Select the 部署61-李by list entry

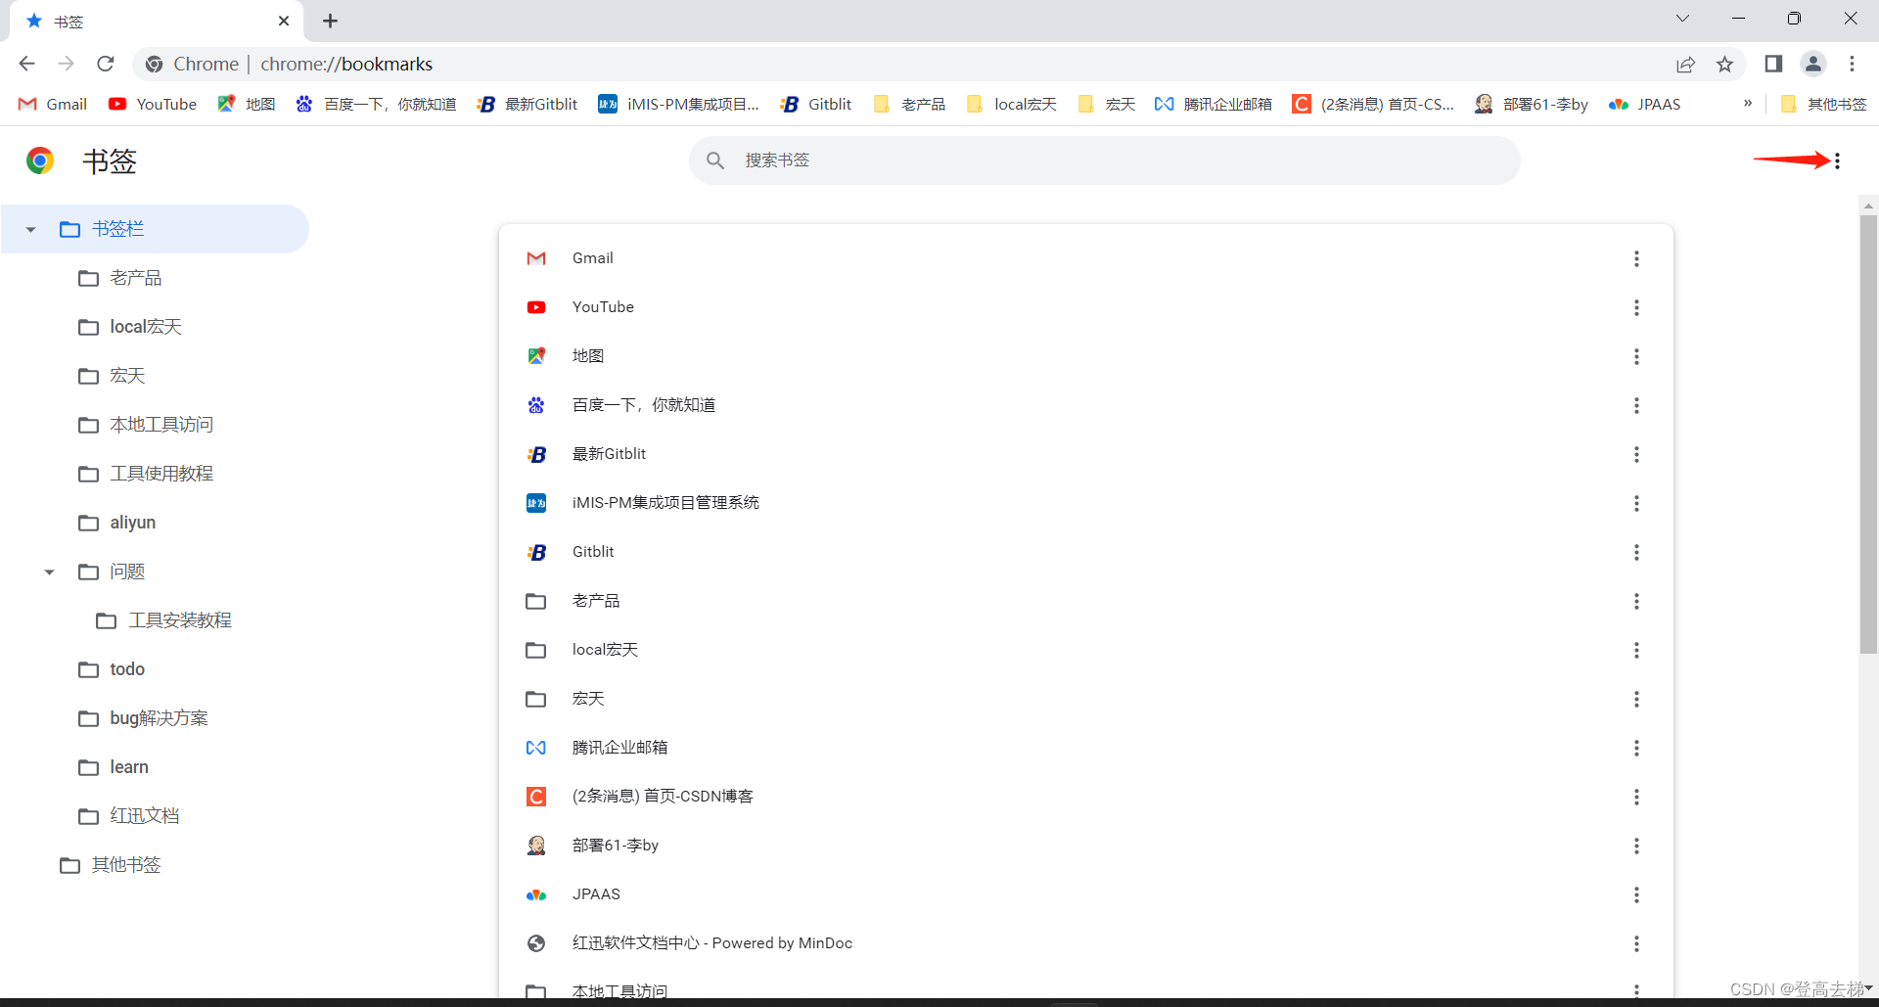tap(1086, 846)
